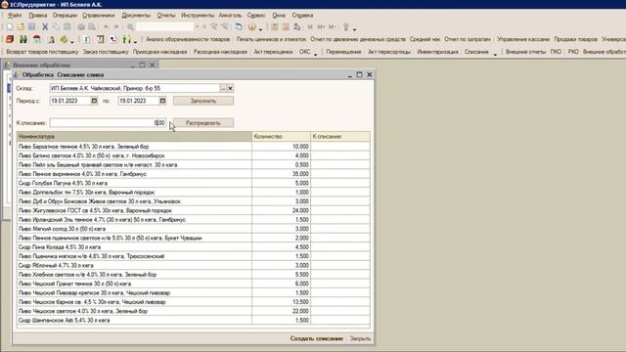Expand dropdown arrow next to Help icon
This screenshot has height=352, width=626.
click(x=260, y=28)
